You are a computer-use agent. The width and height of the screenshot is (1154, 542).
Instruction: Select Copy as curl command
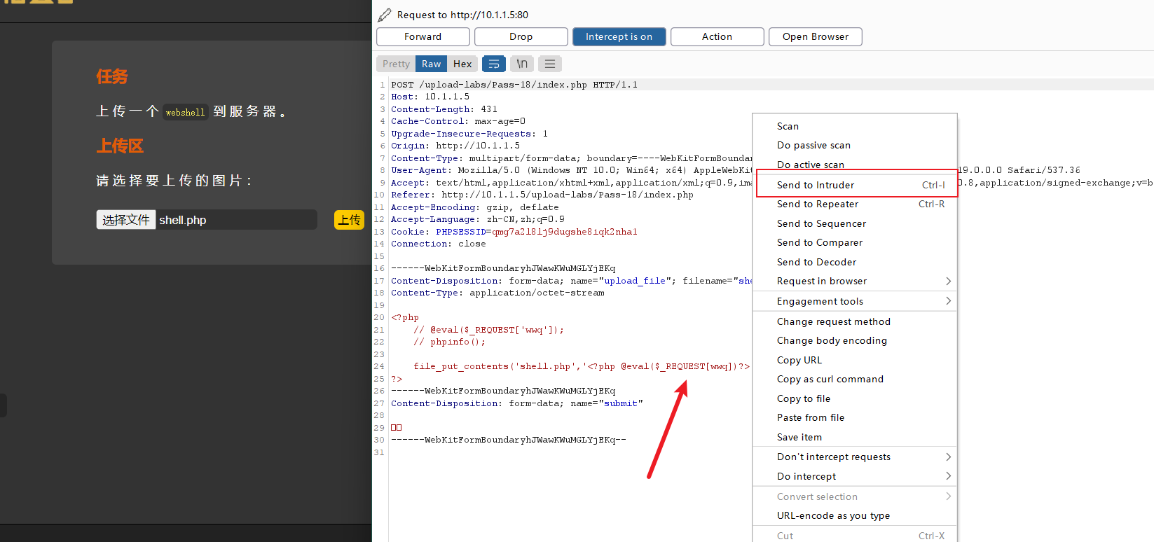(x=855, y=379)
